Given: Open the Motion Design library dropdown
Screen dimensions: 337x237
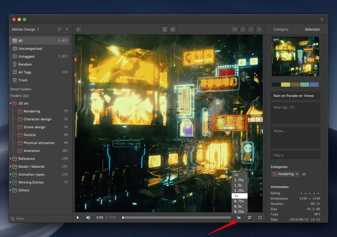Looking at the screenshot, I should click(x=26, y=29).
